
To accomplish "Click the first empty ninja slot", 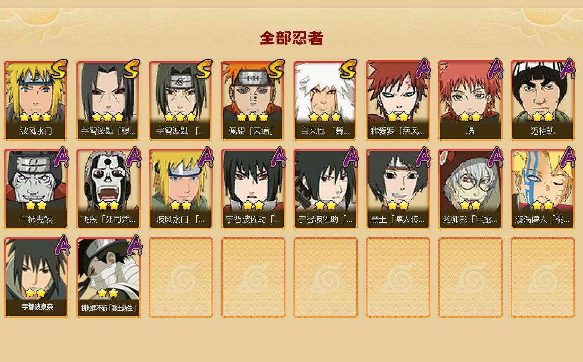I will pos(181,278).
